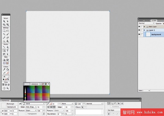Click Show Slices and Hotspots icon
The image size is (164, 116).
(7, 63)
